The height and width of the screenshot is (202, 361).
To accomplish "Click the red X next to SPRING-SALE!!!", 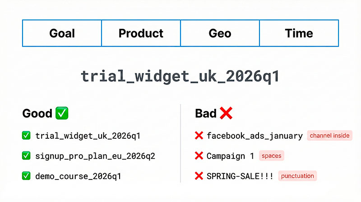I will tap(199, 176).
